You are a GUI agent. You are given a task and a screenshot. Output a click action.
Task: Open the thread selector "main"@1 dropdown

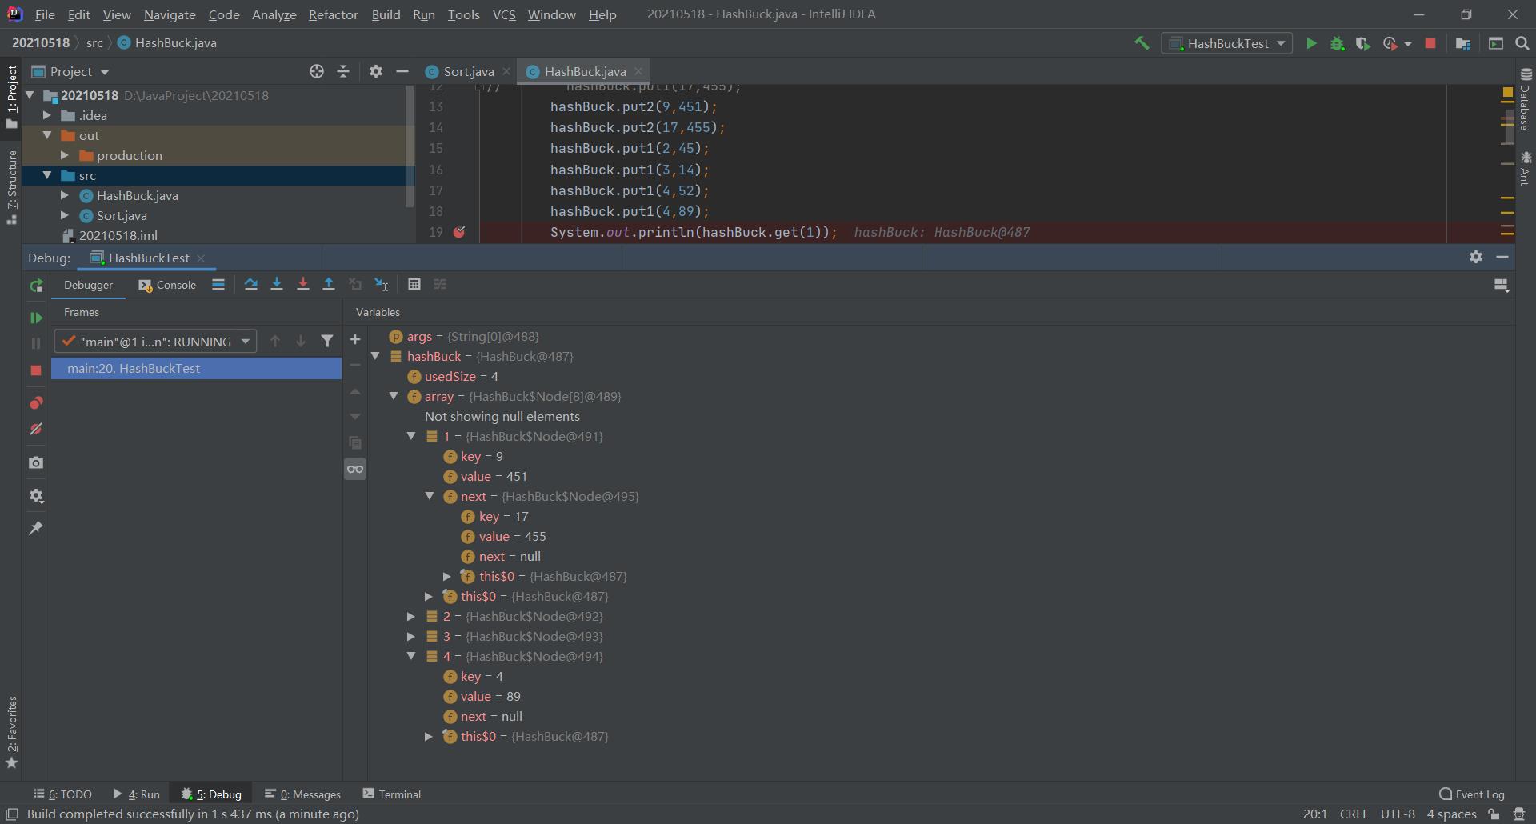tap(155, 341)
